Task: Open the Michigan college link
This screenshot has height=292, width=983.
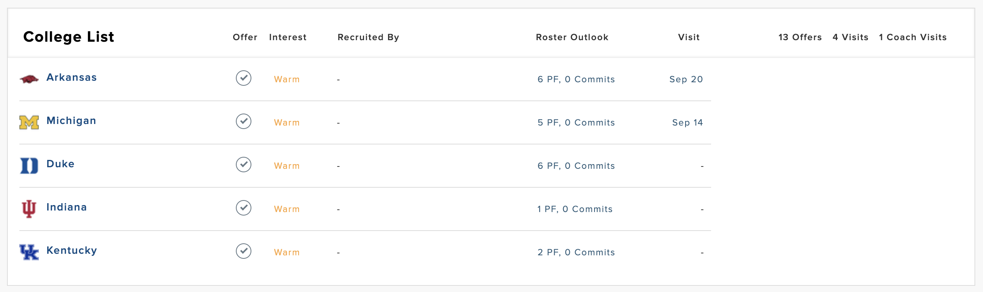Action: [71, 121]
